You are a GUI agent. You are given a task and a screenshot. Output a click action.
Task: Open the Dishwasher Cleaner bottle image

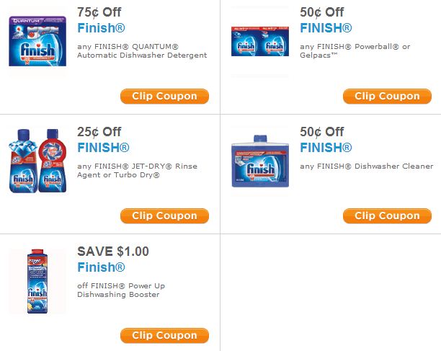tap(259, 163)
